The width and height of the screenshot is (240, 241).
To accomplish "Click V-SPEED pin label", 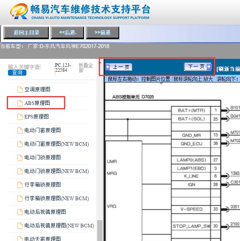I will point(191,209).
